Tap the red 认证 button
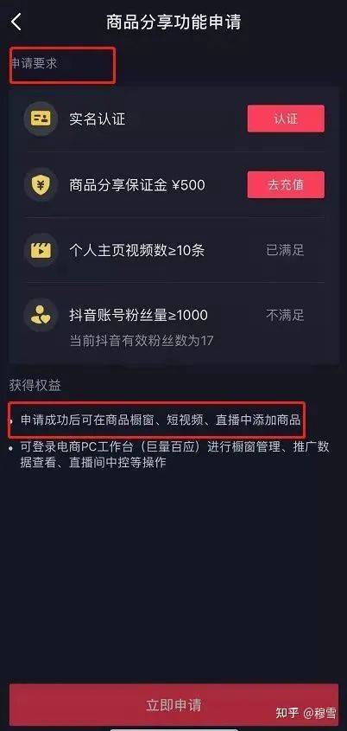This screenshot has height=731, width=347. tap(286, 119)
